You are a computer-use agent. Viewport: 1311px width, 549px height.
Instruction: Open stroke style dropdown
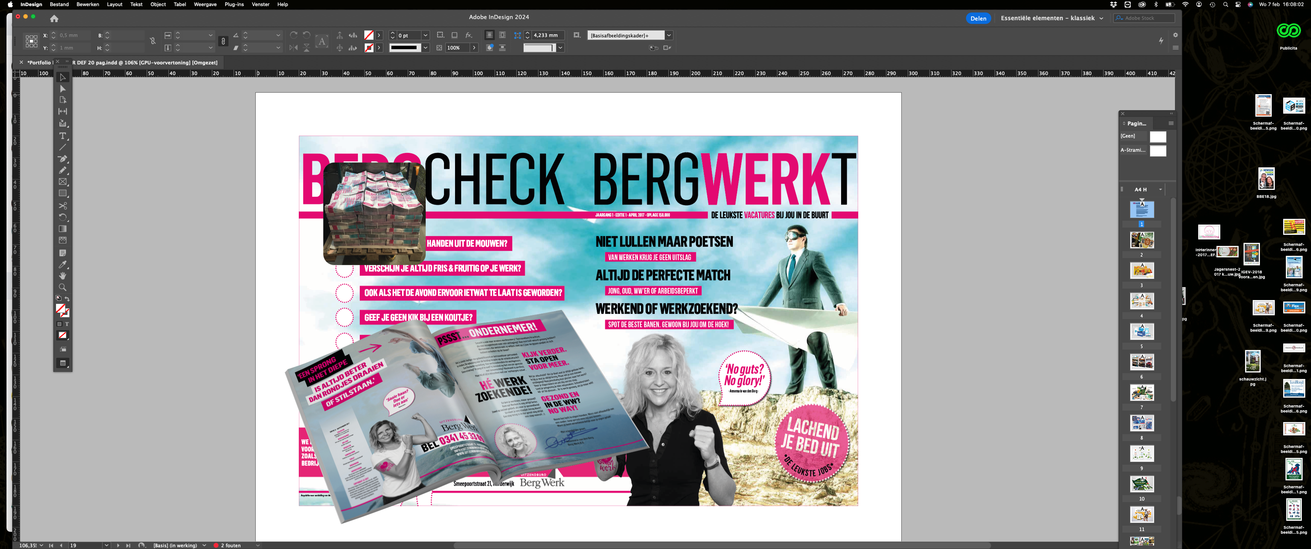point(425,48)
